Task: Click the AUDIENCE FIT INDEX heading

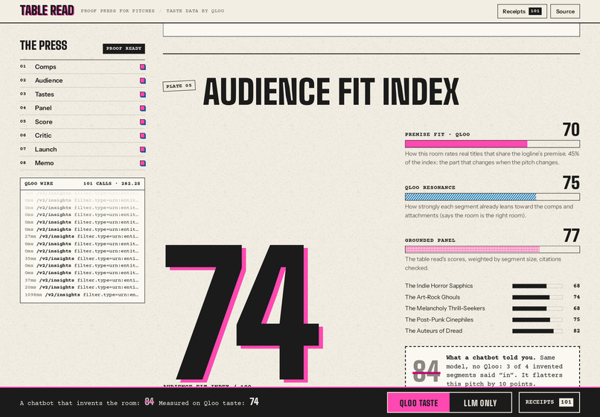Action: point(331,92)
